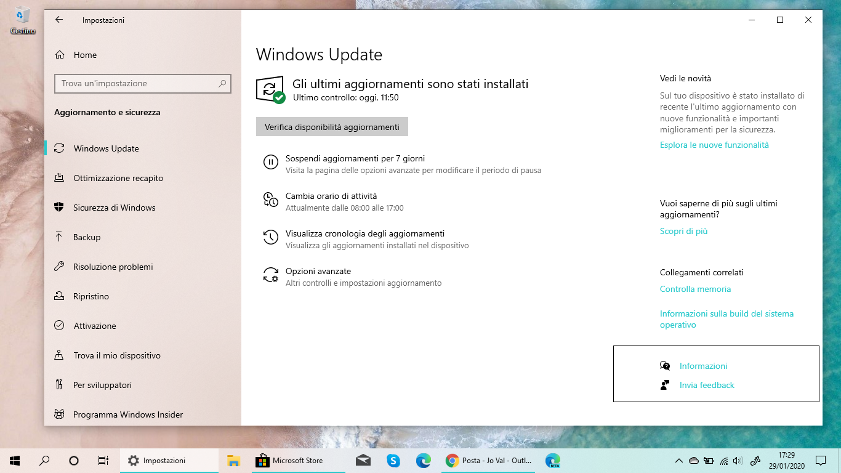841x473 pixels.
Task: Click the Per sviluppatori tools icon
Action: pos(59,384)
